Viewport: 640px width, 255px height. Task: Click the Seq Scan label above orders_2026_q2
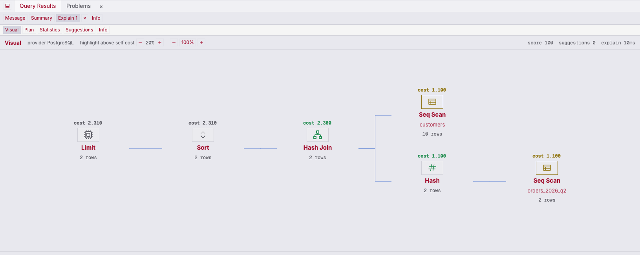(547, 181)
